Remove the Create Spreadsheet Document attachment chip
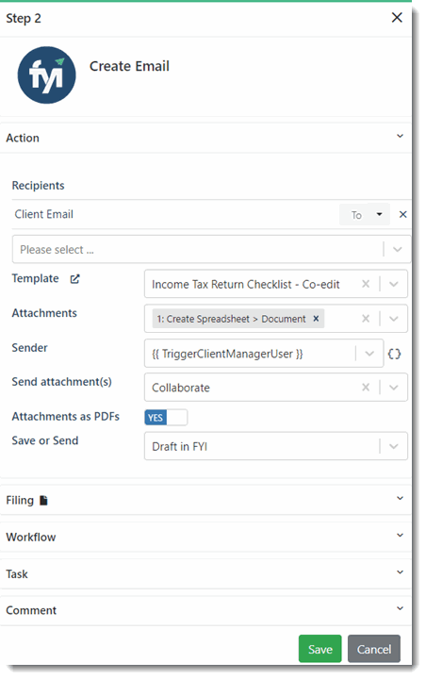Screen dimensions: 426x679 (x=316, y=319)
